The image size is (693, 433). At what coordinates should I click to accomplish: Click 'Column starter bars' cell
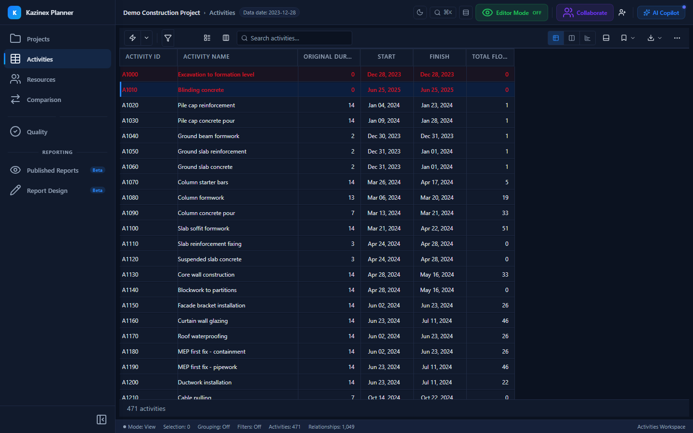pos(238,182)
